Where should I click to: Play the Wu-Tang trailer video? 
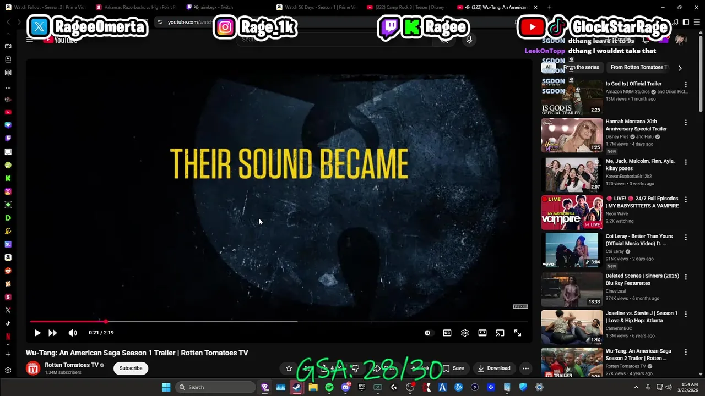pyautogui.click(x=37, y=333)
